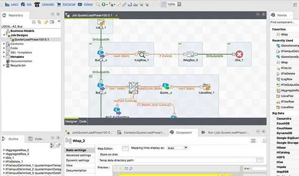Open the Learn link
Viewport: 299px width, 176px height.
pos(14,4)
